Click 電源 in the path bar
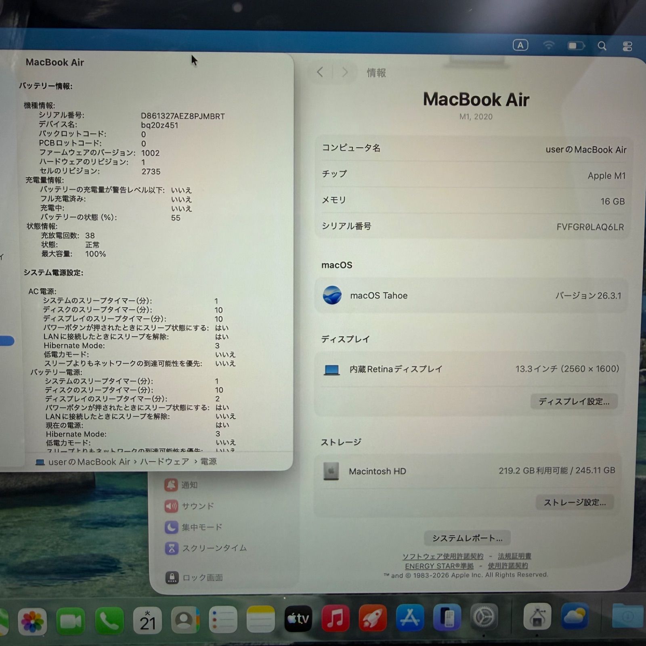Screen dimensions: 646x646 tap(209, 461)
